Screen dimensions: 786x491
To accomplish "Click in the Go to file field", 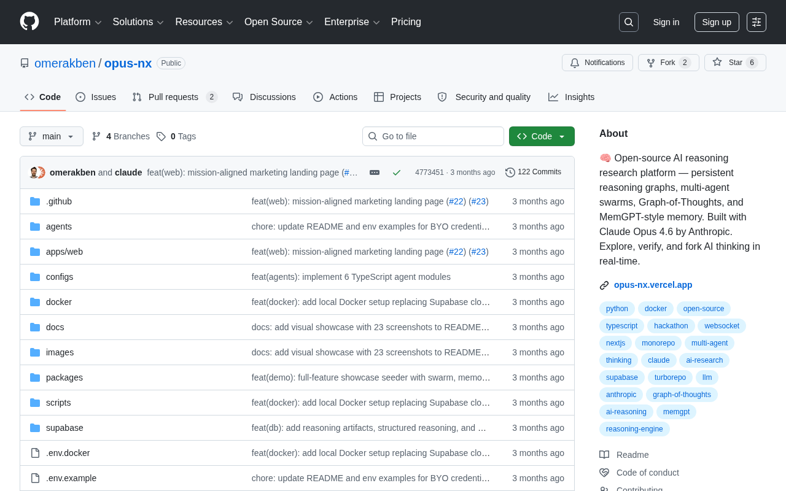I will click(433, 136).
